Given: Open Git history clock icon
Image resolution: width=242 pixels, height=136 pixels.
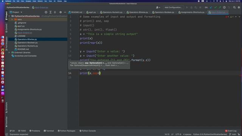Looking at the screenshot, I should 224,8.
